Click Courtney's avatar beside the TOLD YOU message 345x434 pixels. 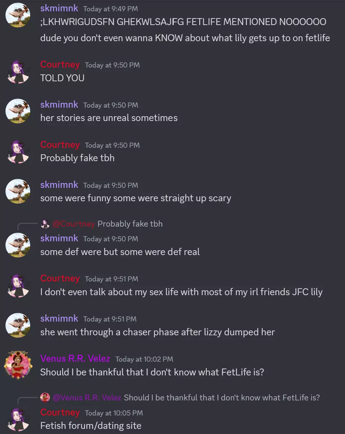(18, 71)
